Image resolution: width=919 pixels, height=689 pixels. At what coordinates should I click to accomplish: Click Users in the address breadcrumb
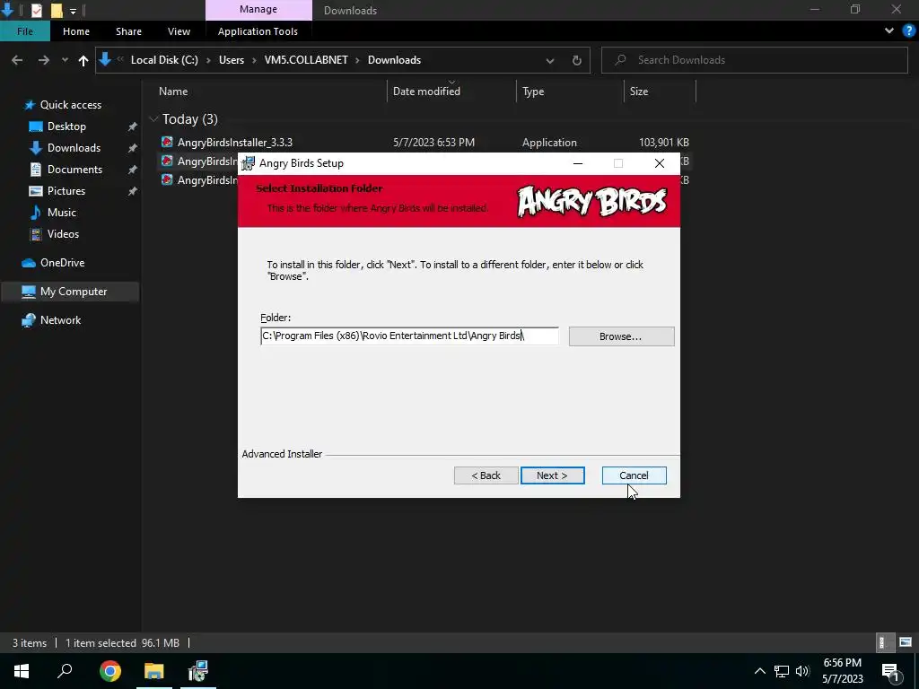click(232, 60)
